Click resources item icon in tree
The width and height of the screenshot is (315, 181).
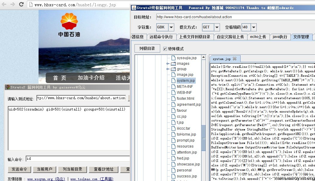coord(173,146)
